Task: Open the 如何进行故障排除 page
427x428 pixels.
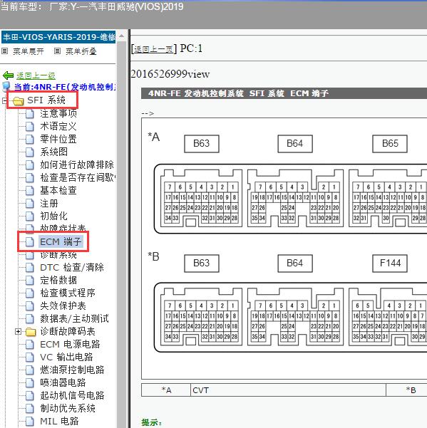Action: 77,165
